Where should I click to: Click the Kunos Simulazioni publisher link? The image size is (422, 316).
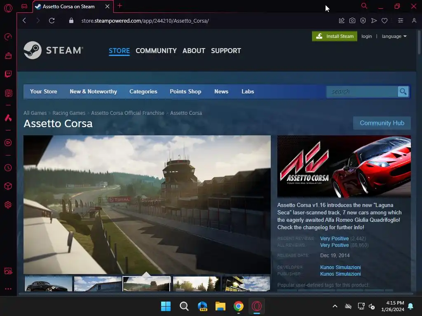click(340, 274)
